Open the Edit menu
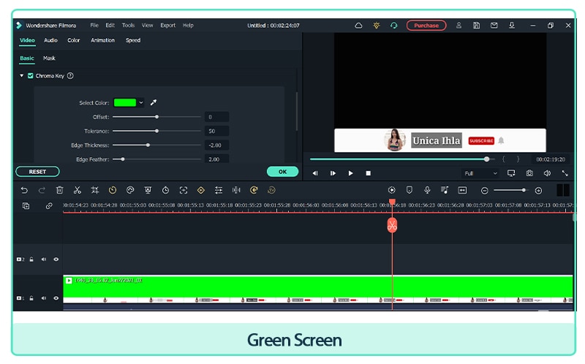Screen dimensions: 585x364 pyautogui.click(x=110, y=26)
